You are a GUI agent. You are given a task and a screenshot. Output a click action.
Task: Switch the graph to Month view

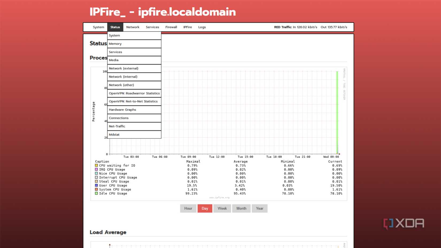pos(241,208)
